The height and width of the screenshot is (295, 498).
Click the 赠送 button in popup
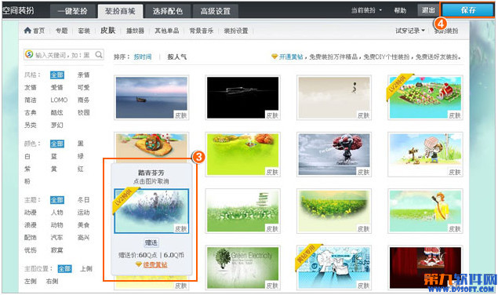click(x=151, y=243)
